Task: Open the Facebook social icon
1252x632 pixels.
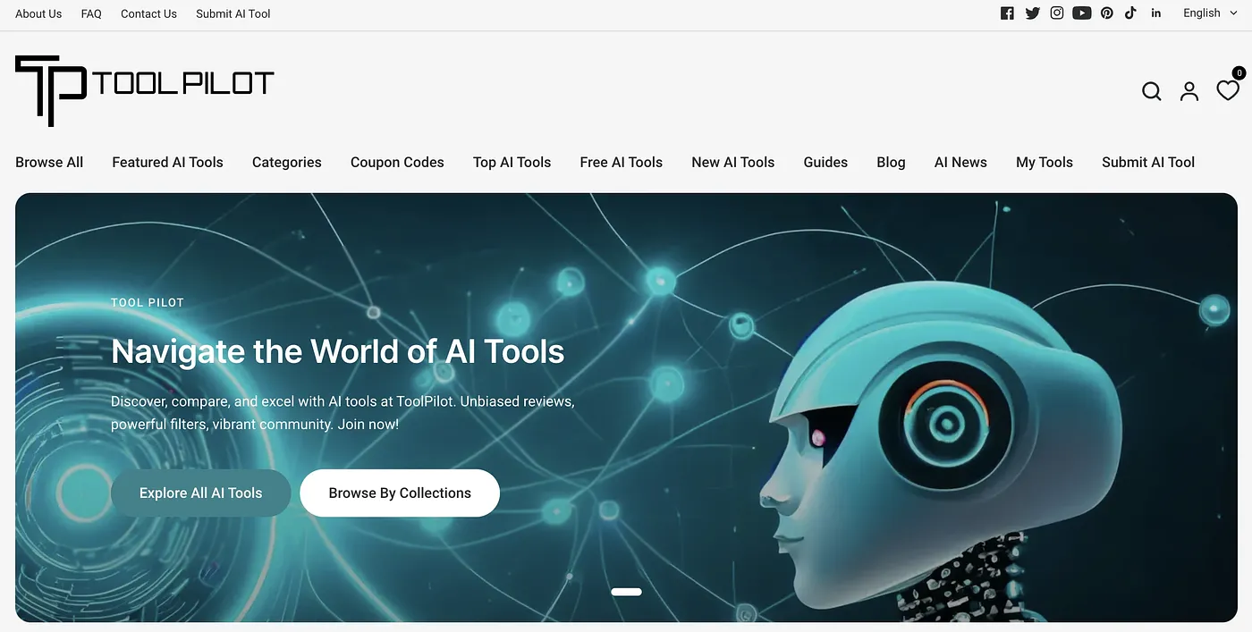Action: click(1007, 13)
